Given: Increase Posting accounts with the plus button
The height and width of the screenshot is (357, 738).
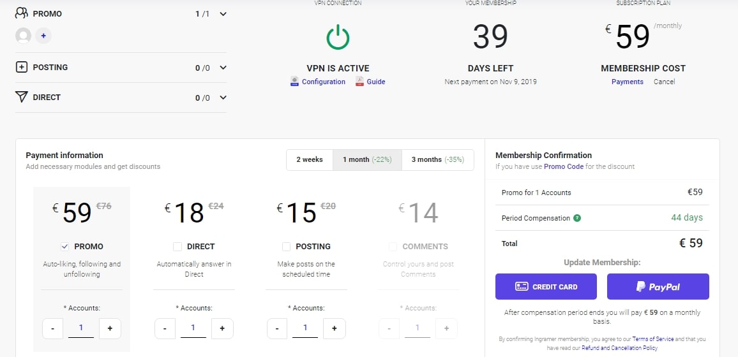Looking at the screenshot, I should pos(335,328).
